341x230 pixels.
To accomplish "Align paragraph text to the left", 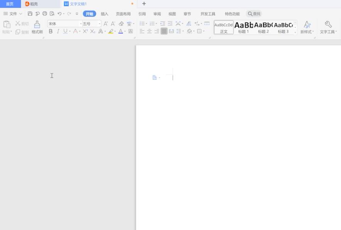I will tap(142, 31).
